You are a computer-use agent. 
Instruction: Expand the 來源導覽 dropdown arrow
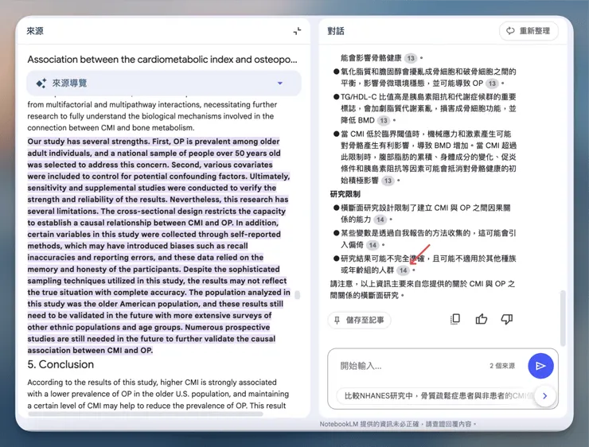[x=280, y=83]
